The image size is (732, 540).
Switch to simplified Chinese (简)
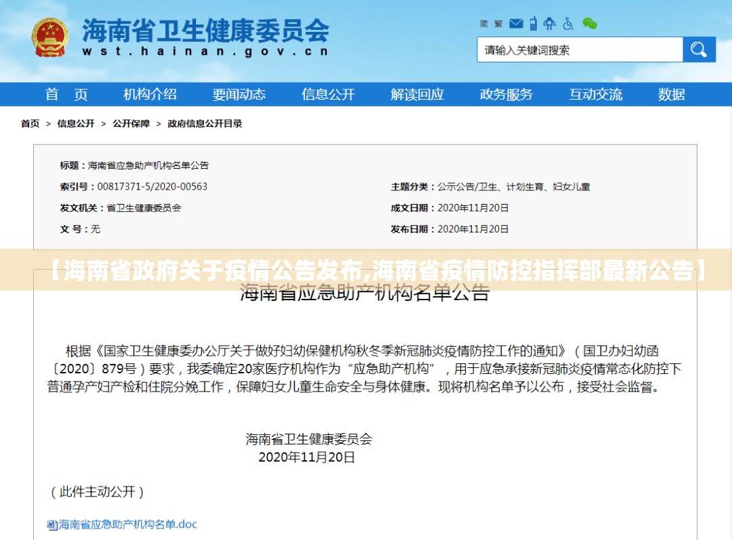click(484, 24)
